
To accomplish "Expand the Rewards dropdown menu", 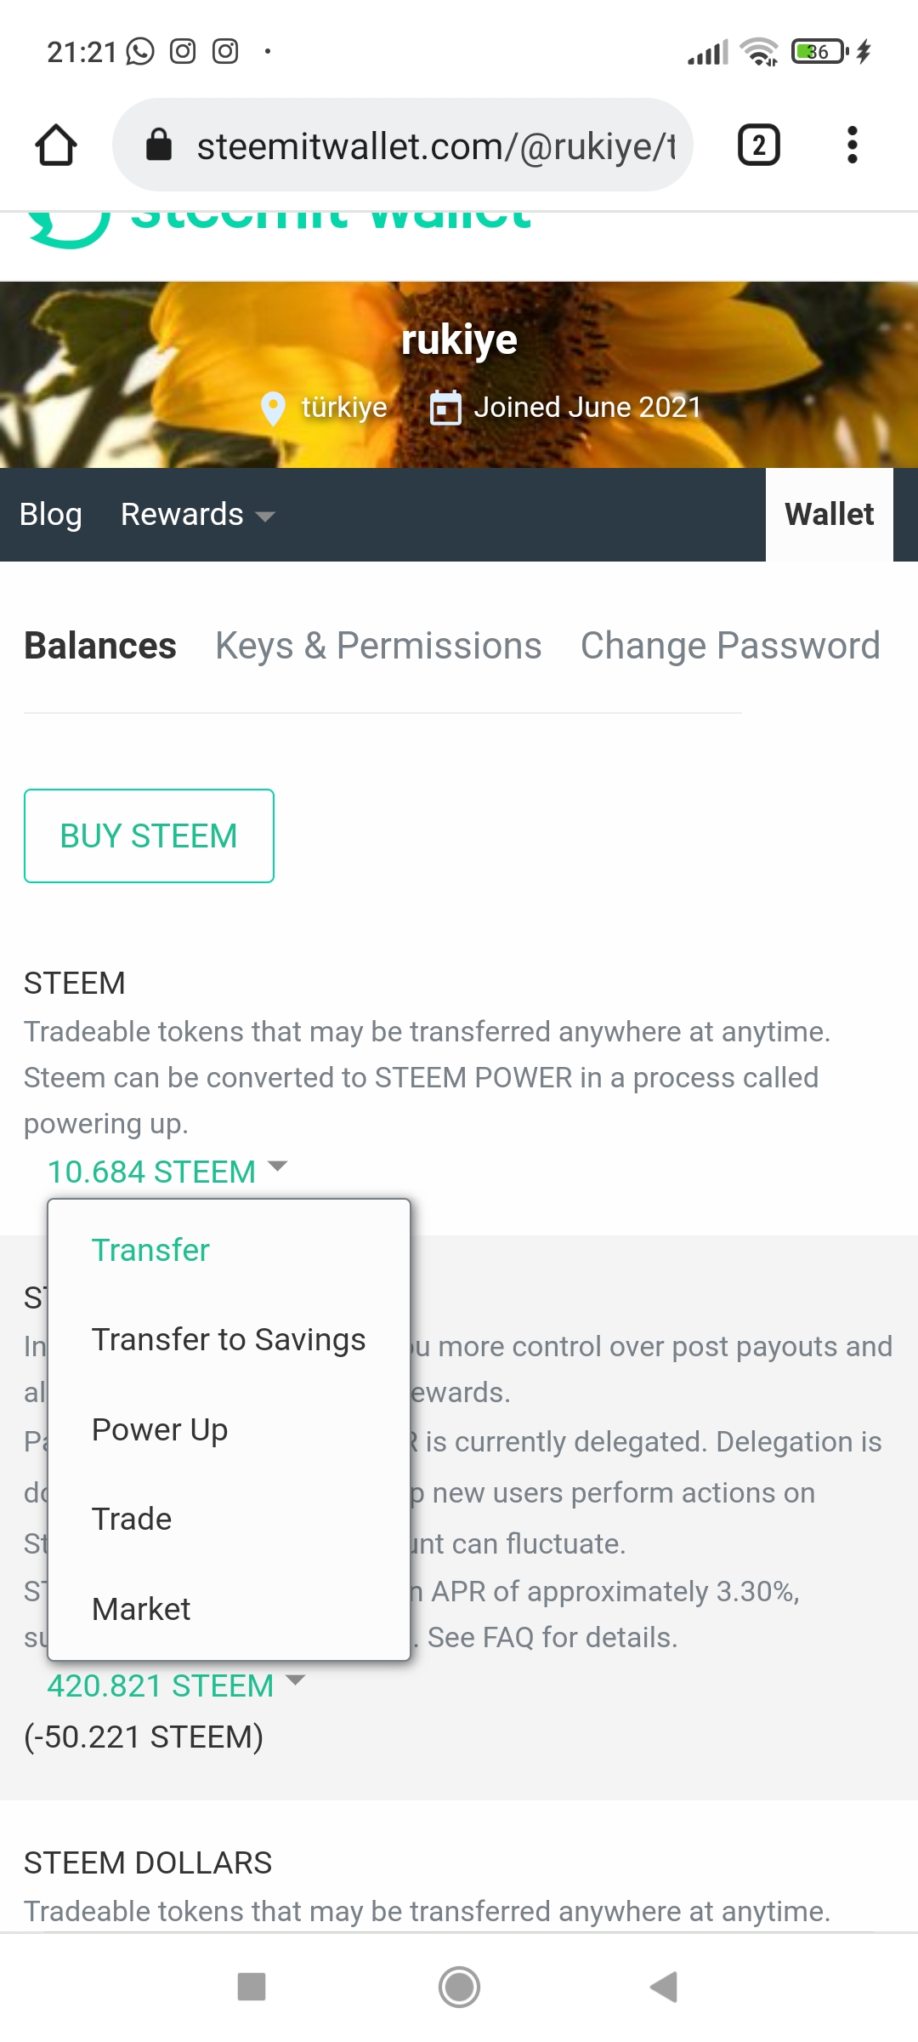I will pos(197,515).
